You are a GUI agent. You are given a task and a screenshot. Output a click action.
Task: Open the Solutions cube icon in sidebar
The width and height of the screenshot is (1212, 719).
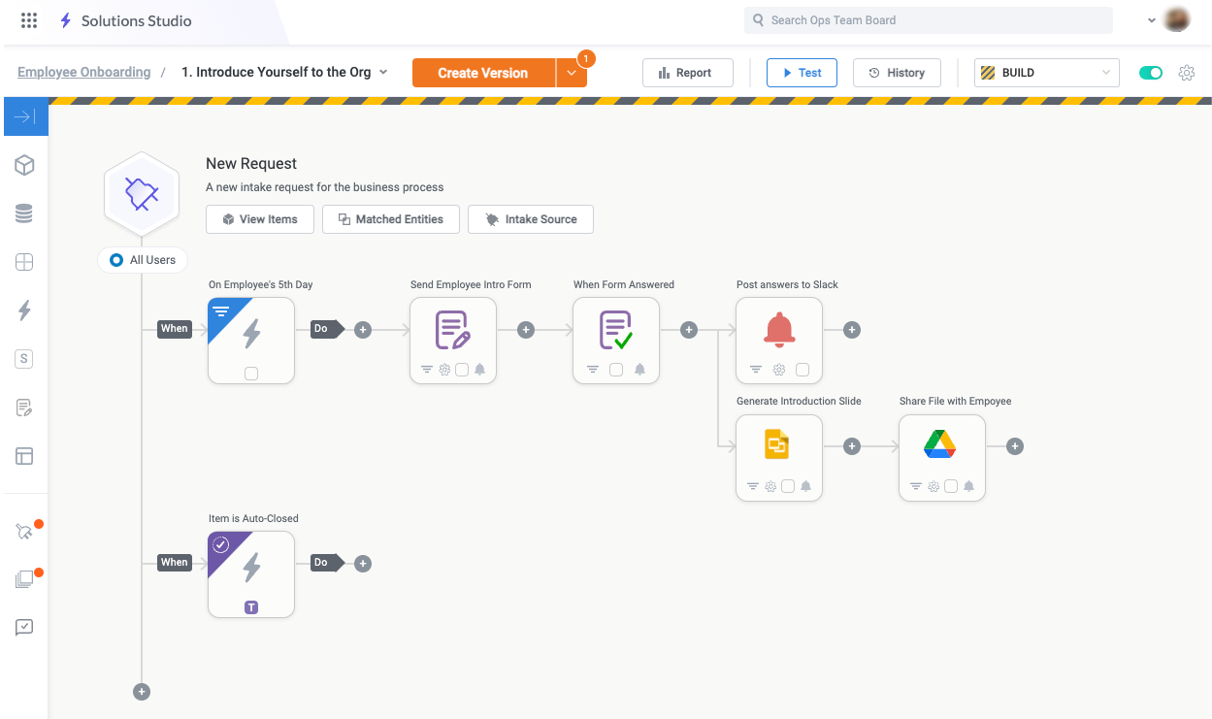24,165
